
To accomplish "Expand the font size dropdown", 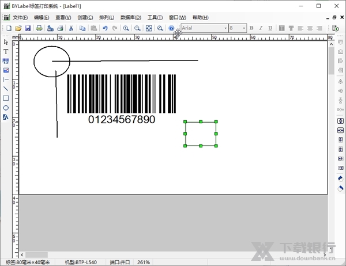I will (x=245, y=28).
